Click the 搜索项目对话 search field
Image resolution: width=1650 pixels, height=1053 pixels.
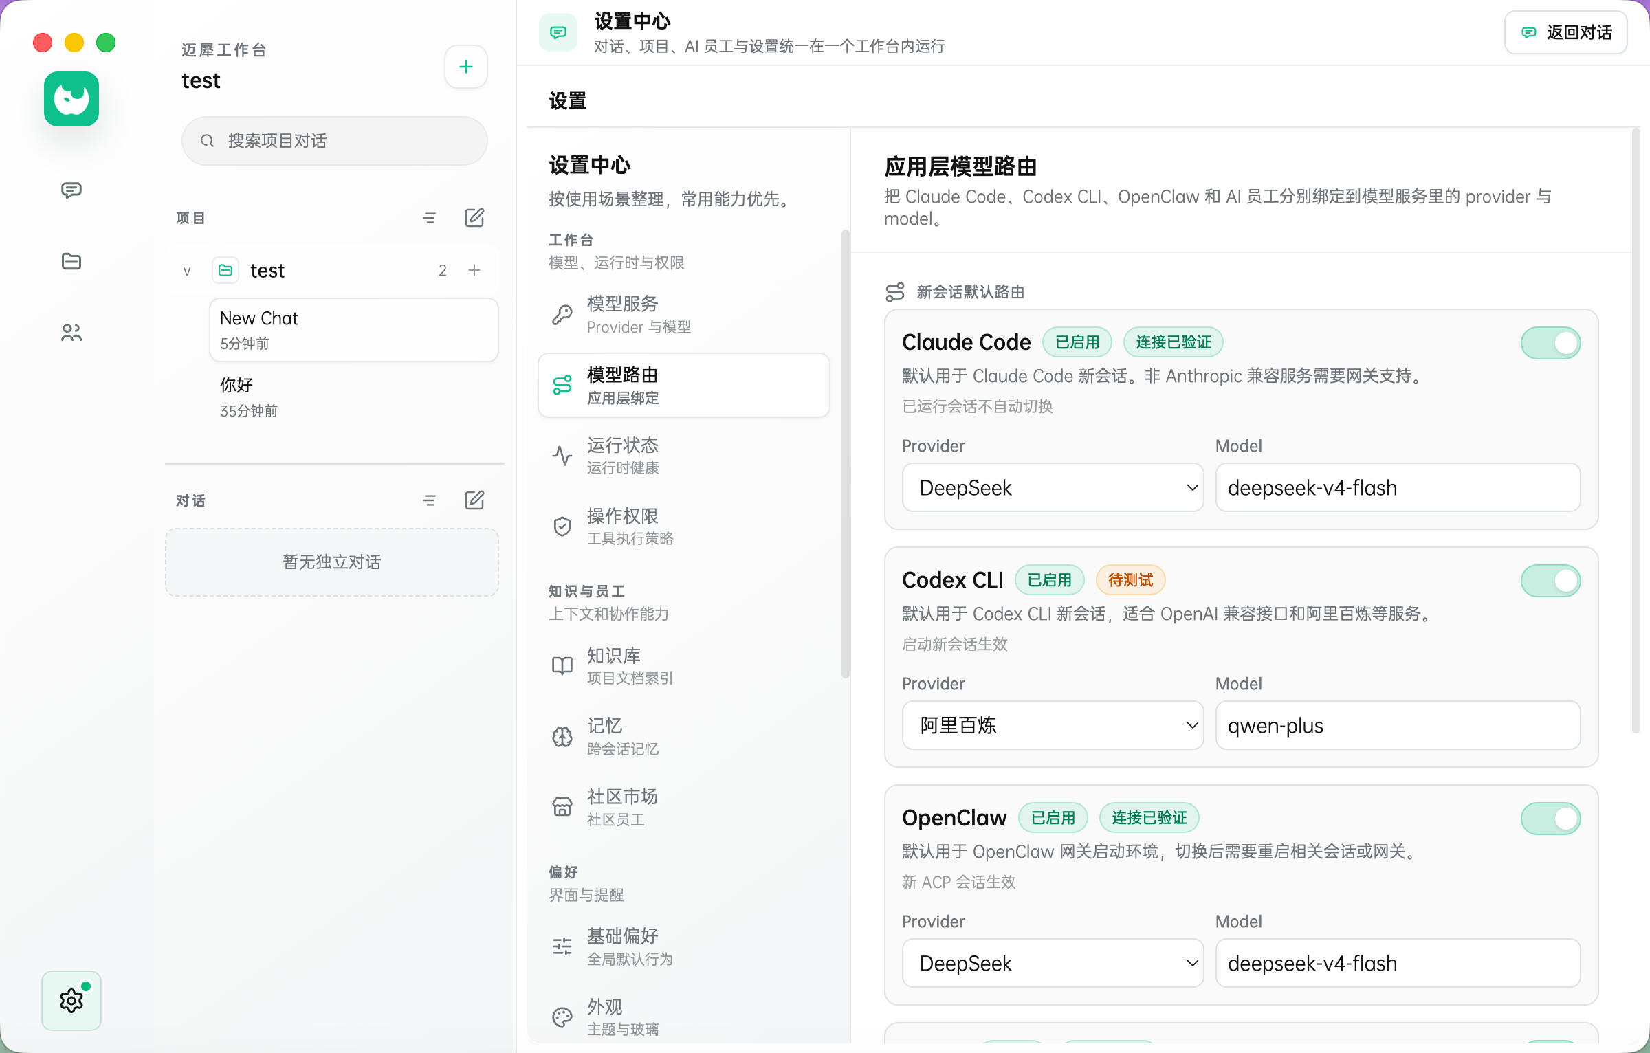point(335,141)
